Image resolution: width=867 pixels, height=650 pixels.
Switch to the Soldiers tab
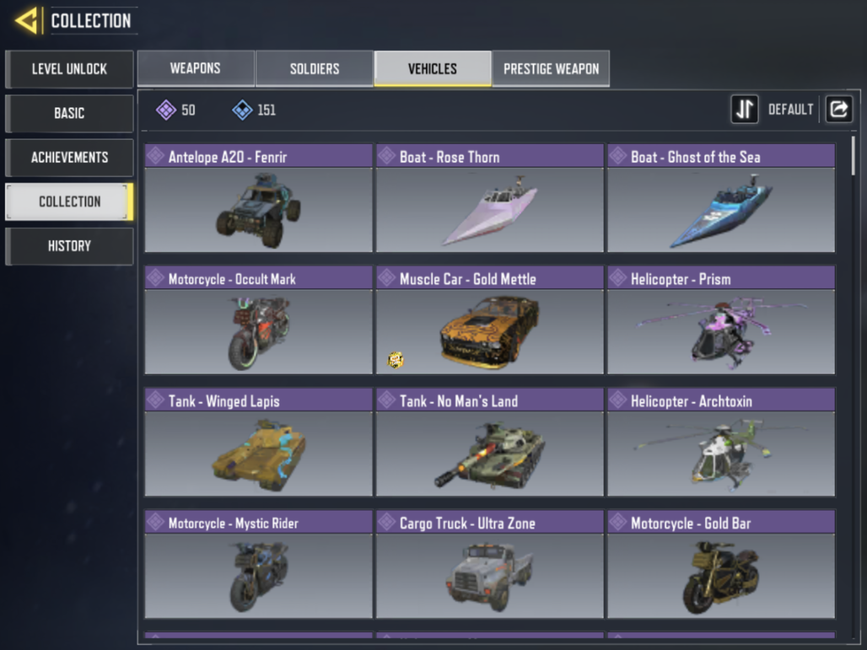[x=314, y=68]
